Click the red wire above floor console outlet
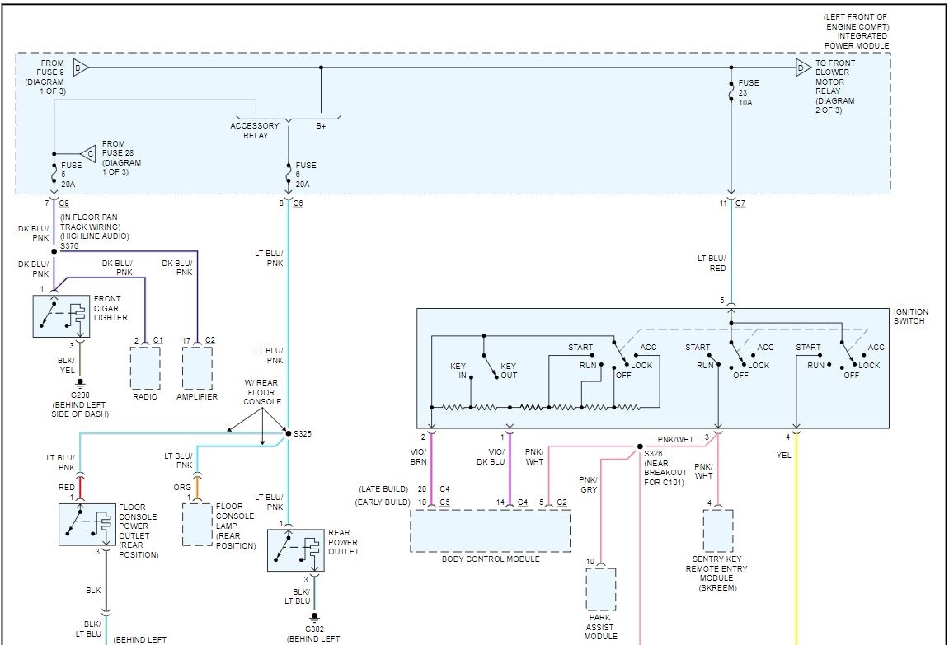This screenshot has width=949, height=645. click(80, 487)
